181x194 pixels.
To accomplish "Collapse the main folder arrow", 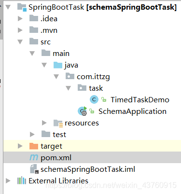I will [x=32, y=54].
